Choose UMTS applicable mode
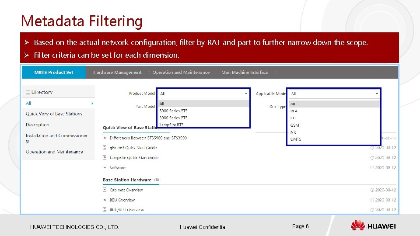 click(296, 139)
